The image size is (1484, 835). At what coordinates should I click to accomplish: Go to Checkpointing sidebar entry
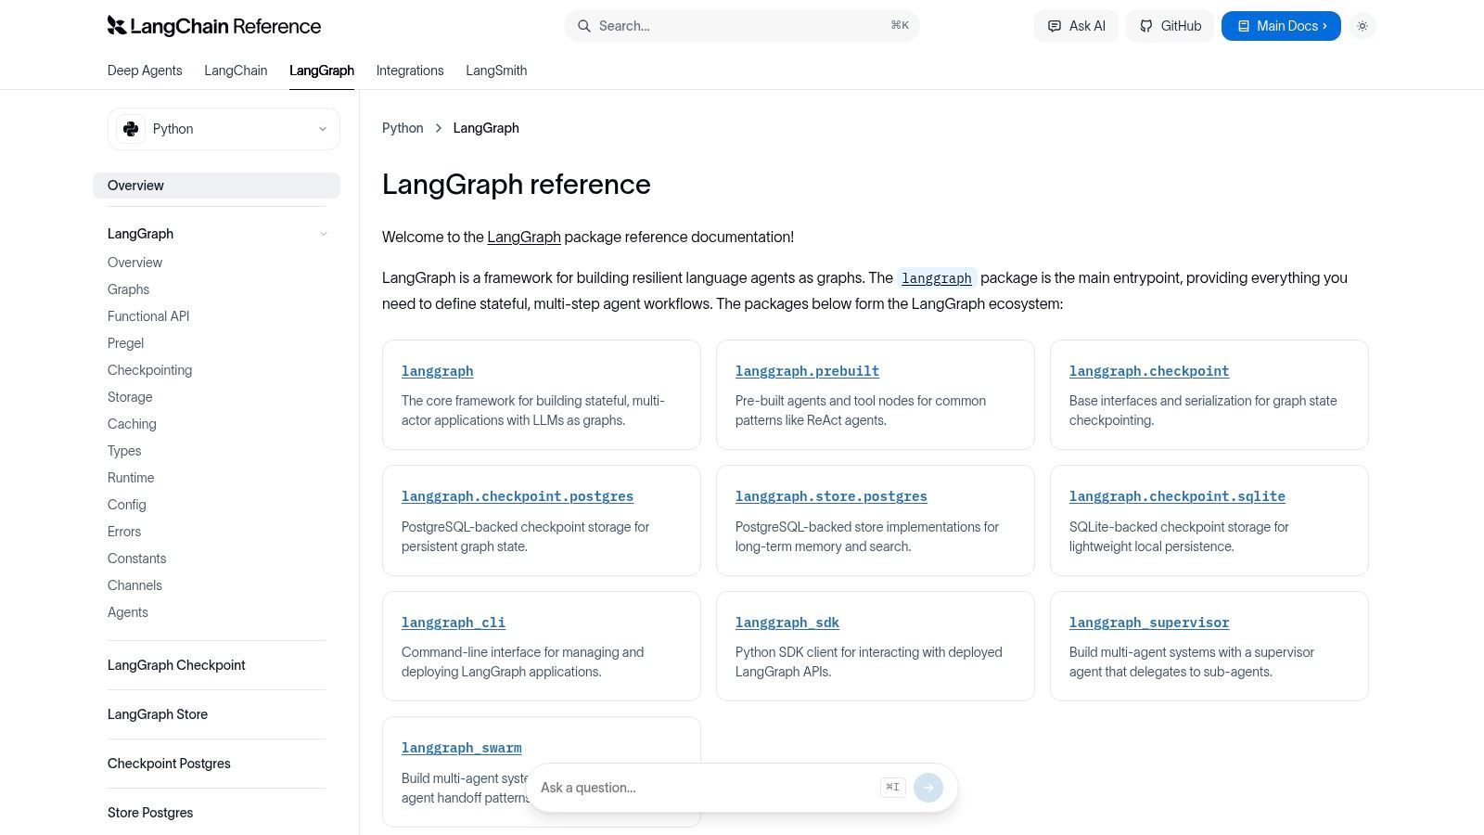coord(149,370)
